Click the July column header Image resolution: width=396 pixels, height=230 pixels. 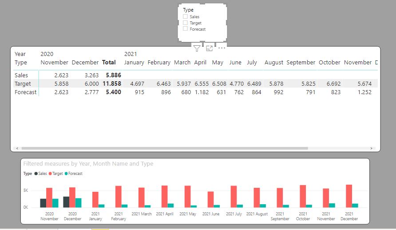(x=252, y=62)
